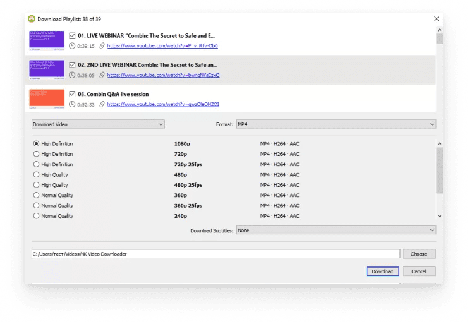
Task: Open the Download Video type dropdown
Action: (98, 124)
